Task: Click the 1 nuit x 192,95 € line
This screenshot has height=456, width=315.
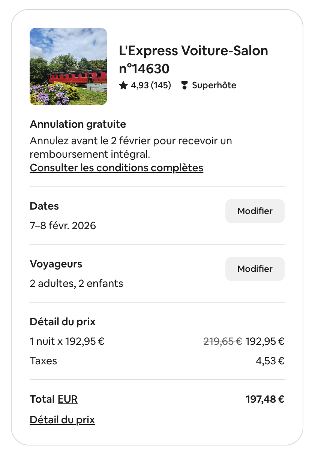Action: coord(67,341)
